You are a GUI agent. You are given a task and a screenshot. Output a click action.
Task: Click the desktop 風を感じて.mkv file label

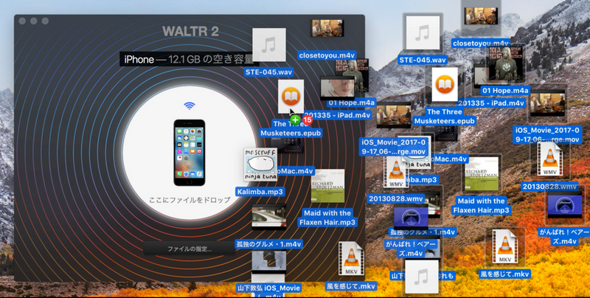pyautogui.click(x=505, y=274)
